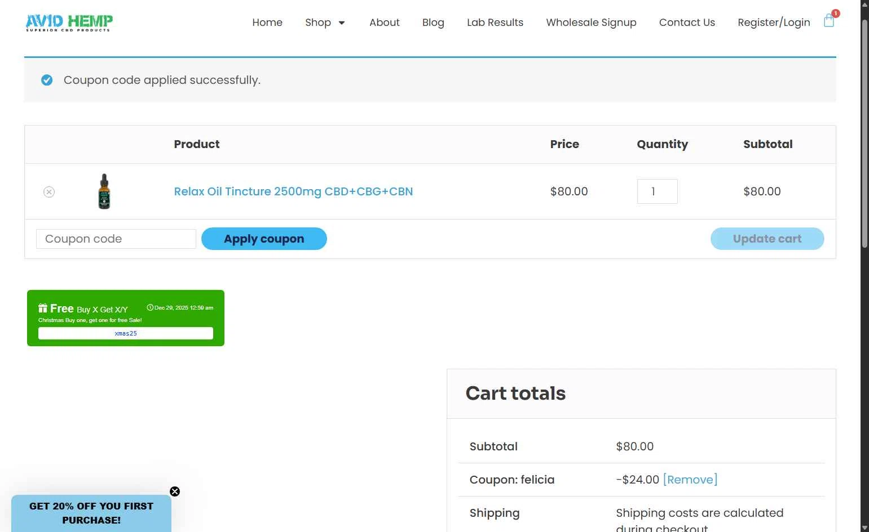The image size is (869, 532).
Task: Click the 'Coupon: felicia' label
Action: coord(512,480)
